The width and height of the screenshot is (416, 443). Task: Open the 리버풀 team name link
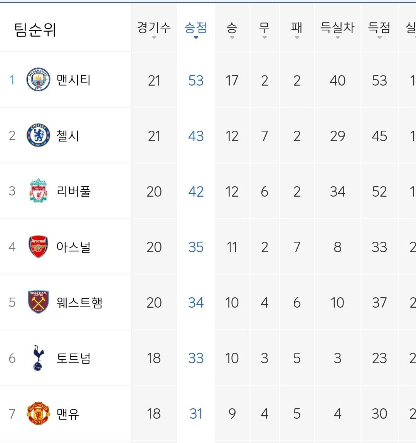[74, 191]
